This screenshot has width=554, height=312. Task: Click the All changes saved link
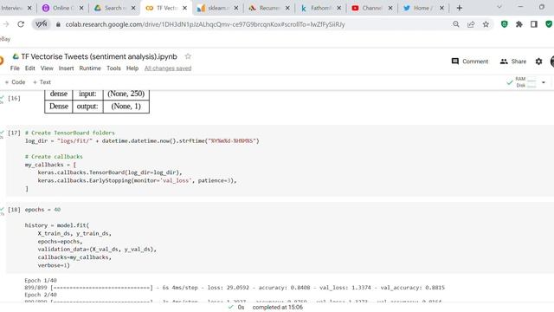[168, 68]
